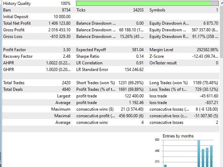Click the Entries by months chart title
The width and height of the screenshot is (223, 167).
click(178, 136)
